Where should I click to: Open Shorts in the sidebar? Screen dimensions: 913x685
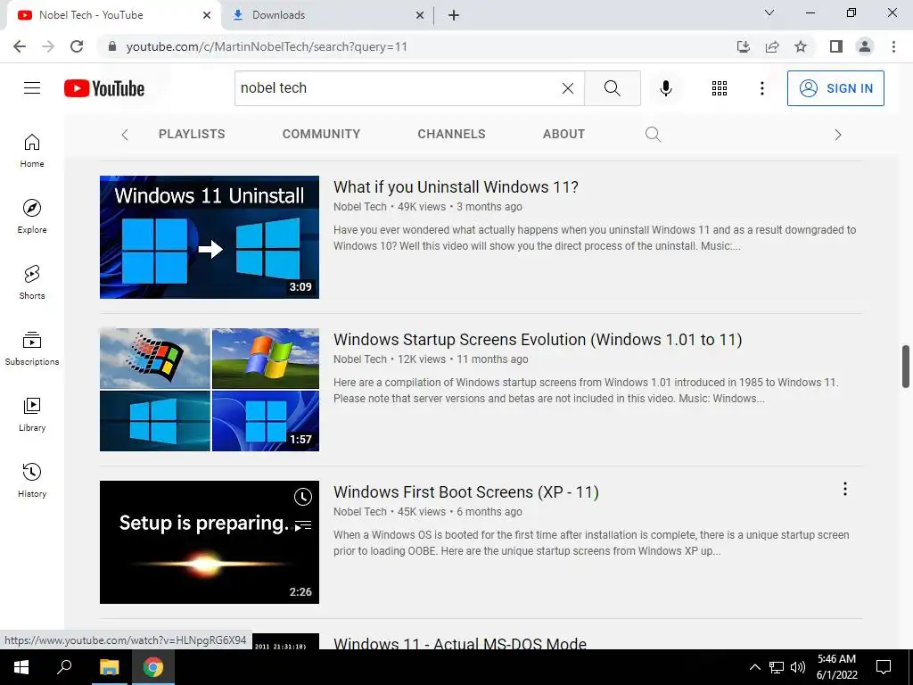(32, 283)
